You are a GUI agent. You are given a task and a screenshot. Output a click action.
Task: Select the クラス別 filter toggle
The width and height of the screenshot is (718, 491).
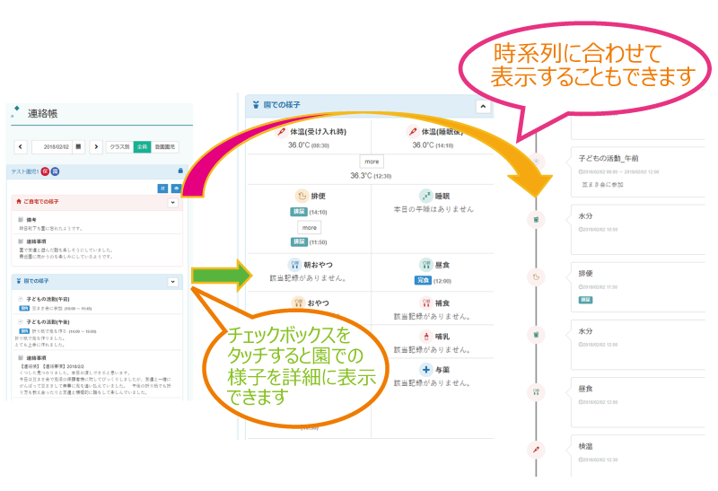pos(118,146)
